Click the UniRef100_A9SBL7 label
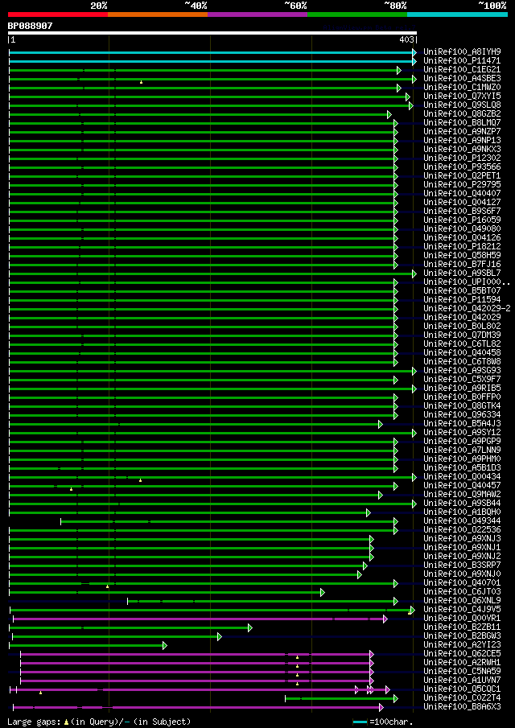 [x=462, y=274]
